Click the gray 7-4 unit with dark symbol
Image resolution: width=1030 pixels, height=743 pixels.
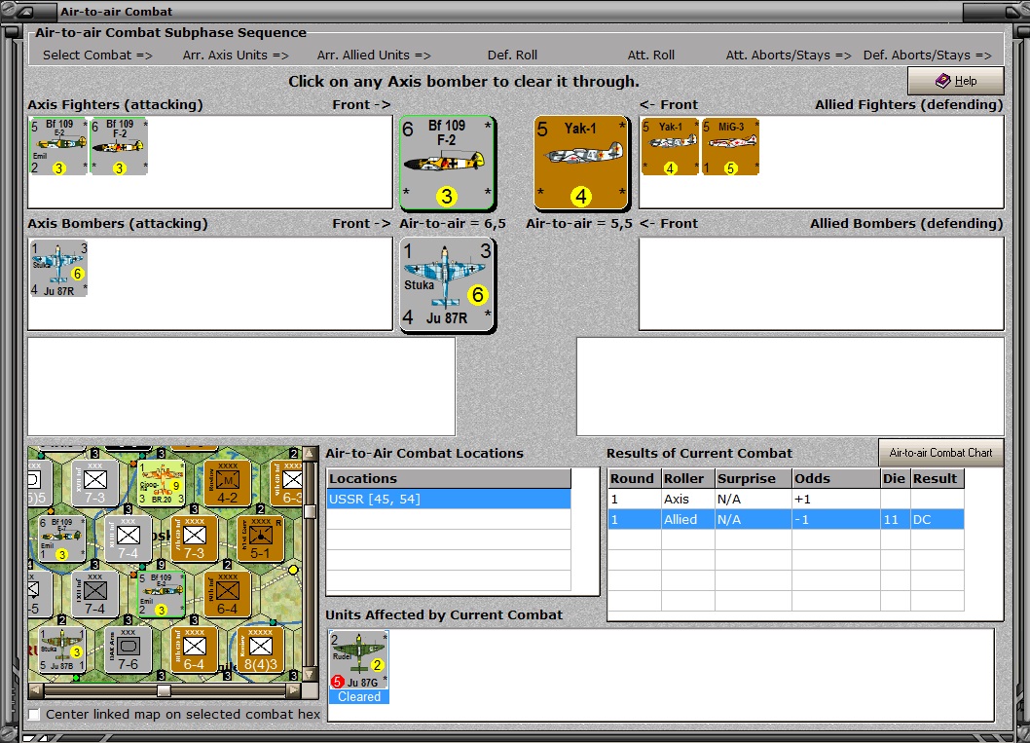coord(94,594)
